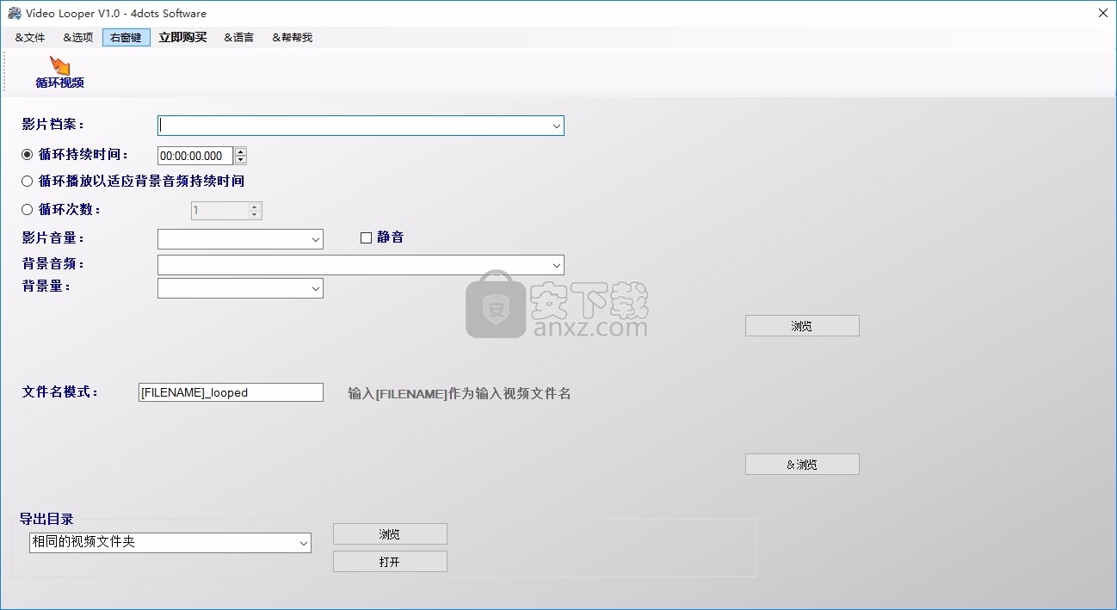Enable the 静音 checkbox
Screen dimensions: 1117x610
pos(366,237)
